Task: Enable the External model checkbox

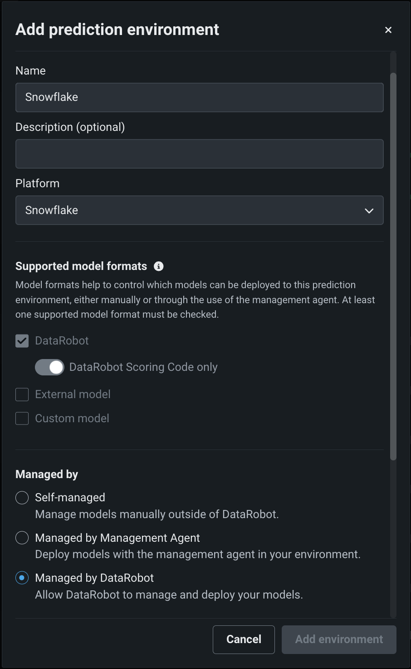Action: click(22, 394)
